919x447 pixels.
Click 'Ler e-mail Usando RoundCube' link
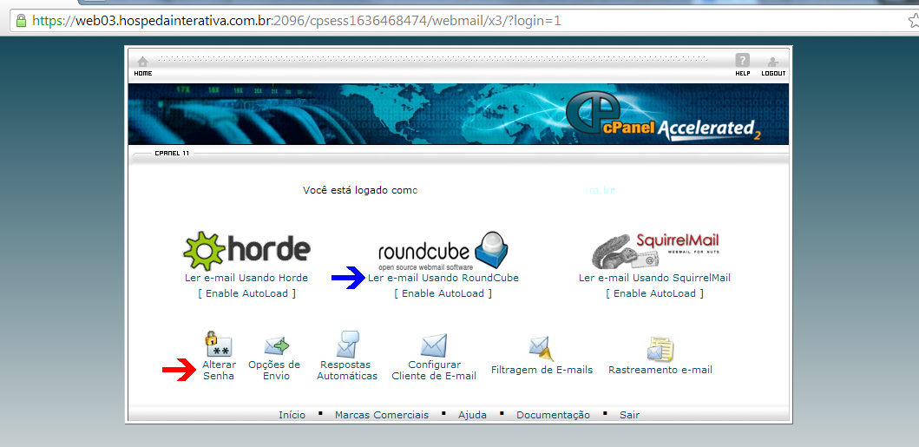coord(443,278)
